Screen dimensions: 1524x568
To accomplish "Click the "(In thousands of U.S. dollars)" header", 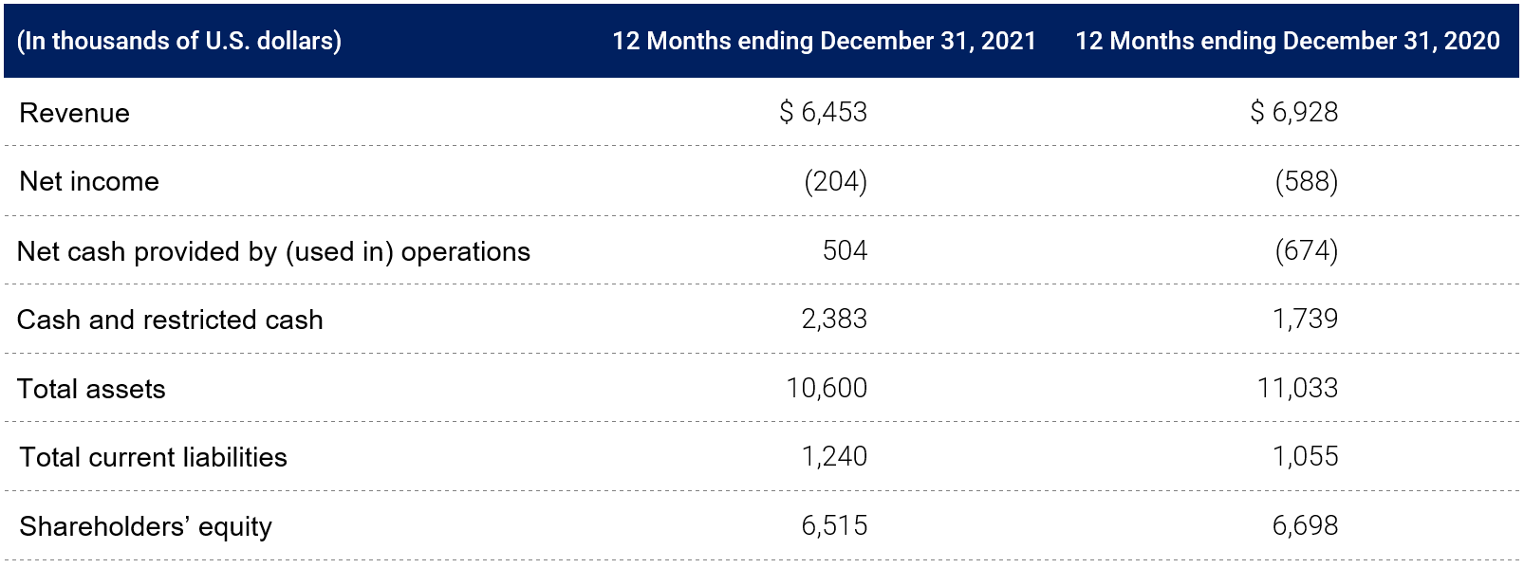I will tap(179, 41).
